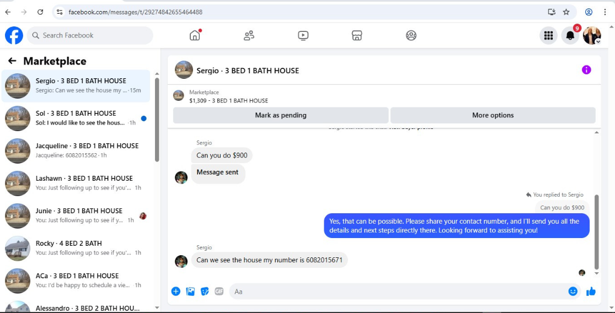The width and height of the screenshot is (615, 313).
Task: Open Lashawn conversation in list
Action: tap(76, 184)
